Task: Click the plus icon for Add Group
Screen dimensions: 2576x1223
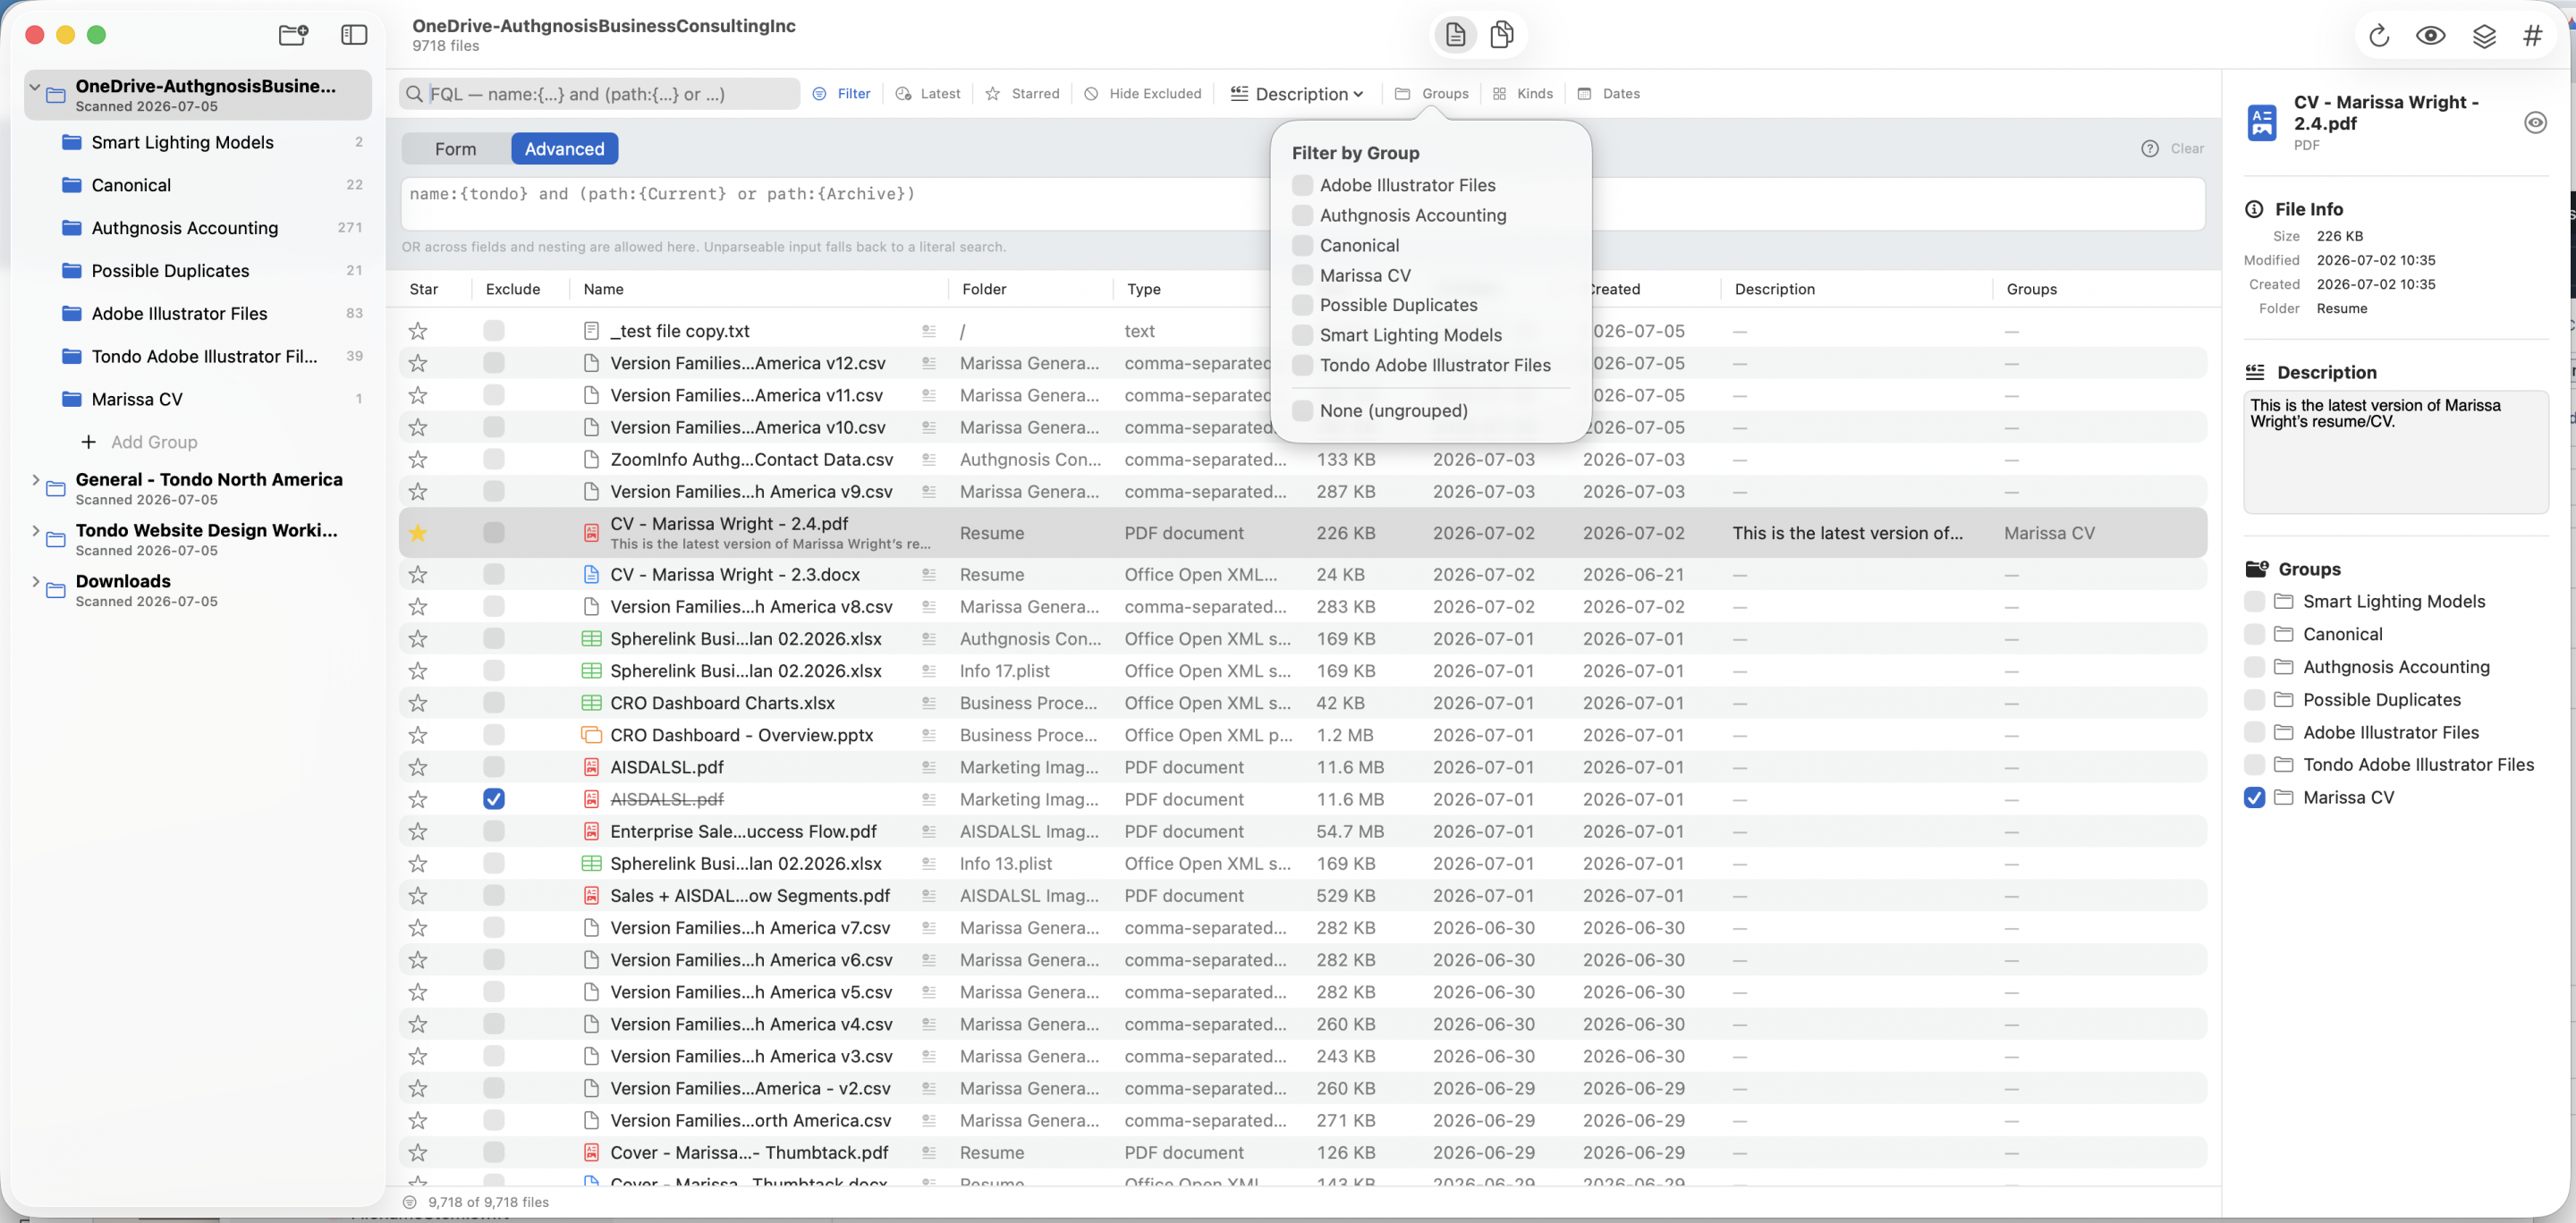Action: (x=89, y=442)
